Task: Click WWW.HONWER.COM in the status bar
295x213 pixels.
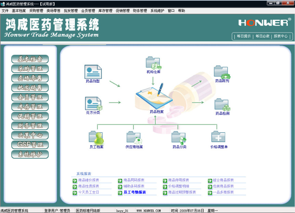Action: coord(149,211)
